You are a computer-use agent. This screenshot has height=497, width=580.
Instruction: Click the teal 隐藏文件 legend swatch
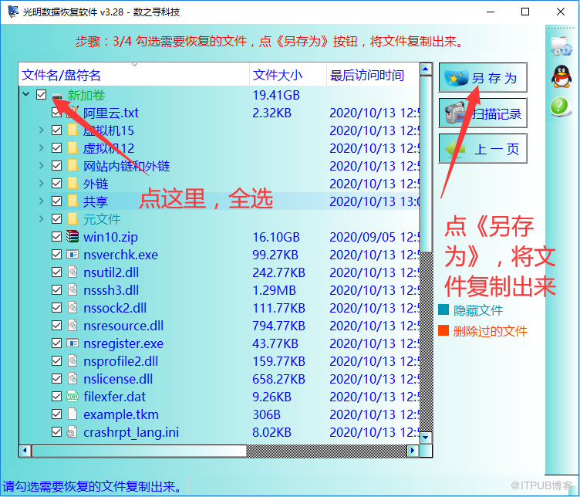tap(443, 309)
